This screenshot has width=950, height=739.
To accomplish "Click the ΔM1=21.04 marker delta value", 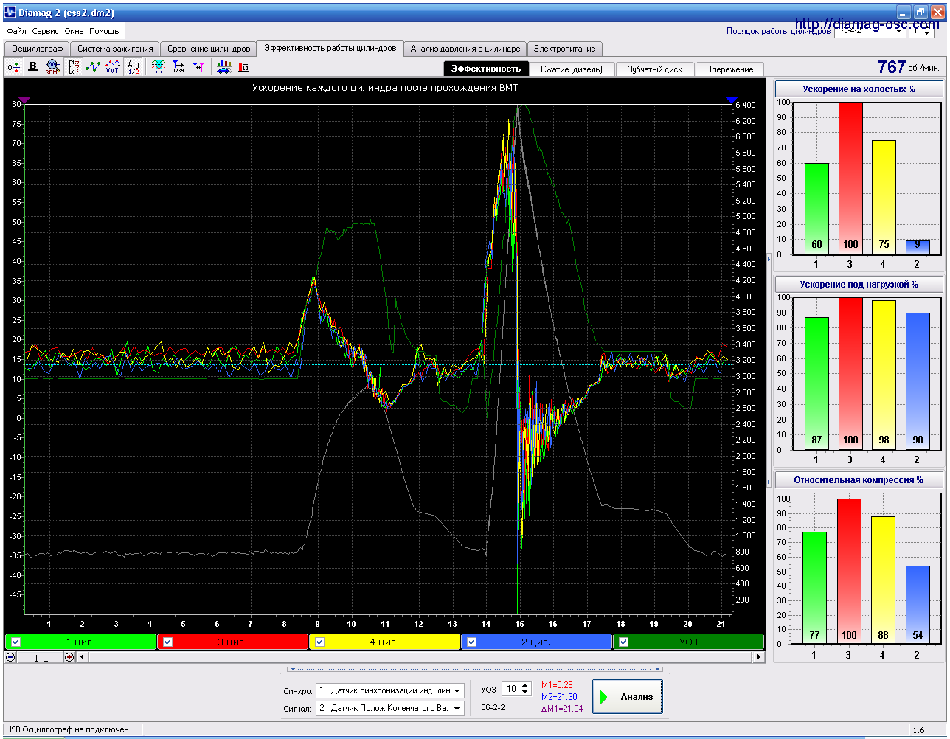I will tap(562, 709).
